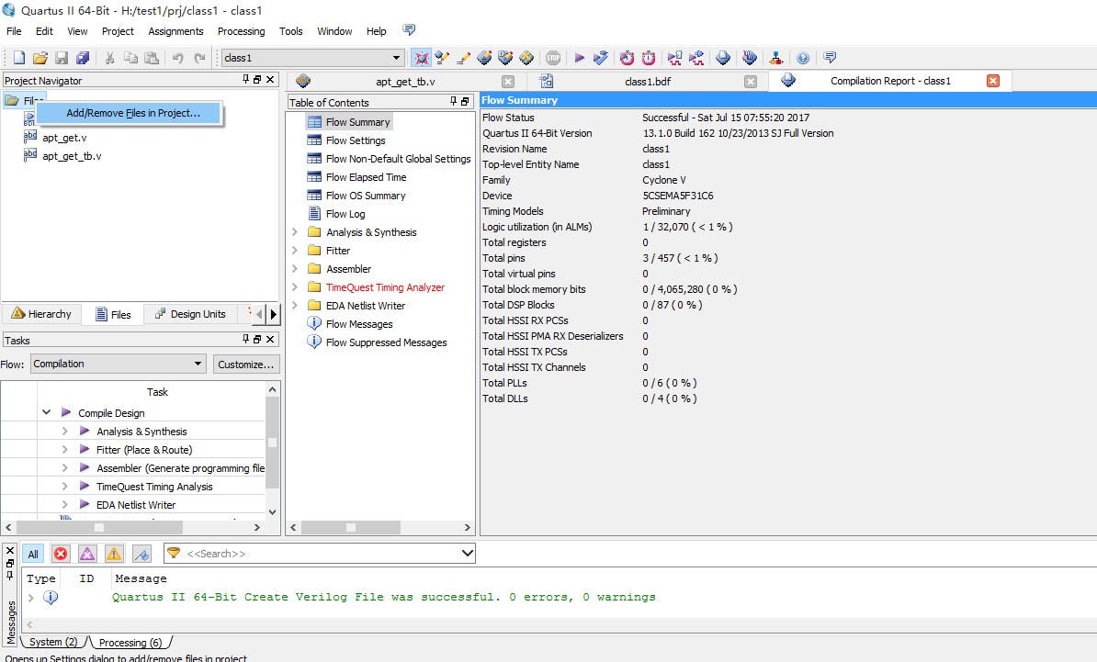Expand Fitter (Place & Route) task
This screenshot has width=1097, height=662.
(x=64, y=450)
